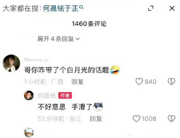
Task: Open the first commenter's avatar
Action: (x=11, y=63)
